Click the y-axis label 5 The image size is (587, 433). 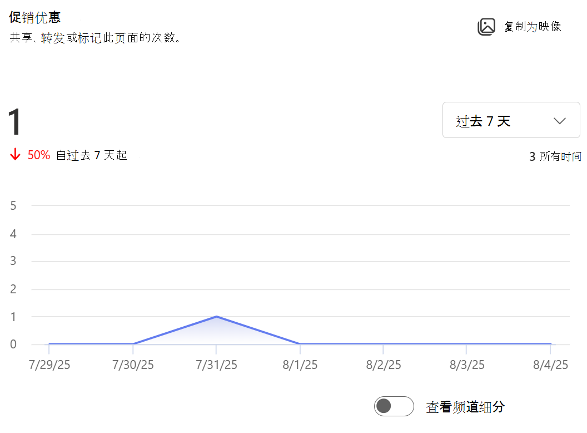(13, 206)
